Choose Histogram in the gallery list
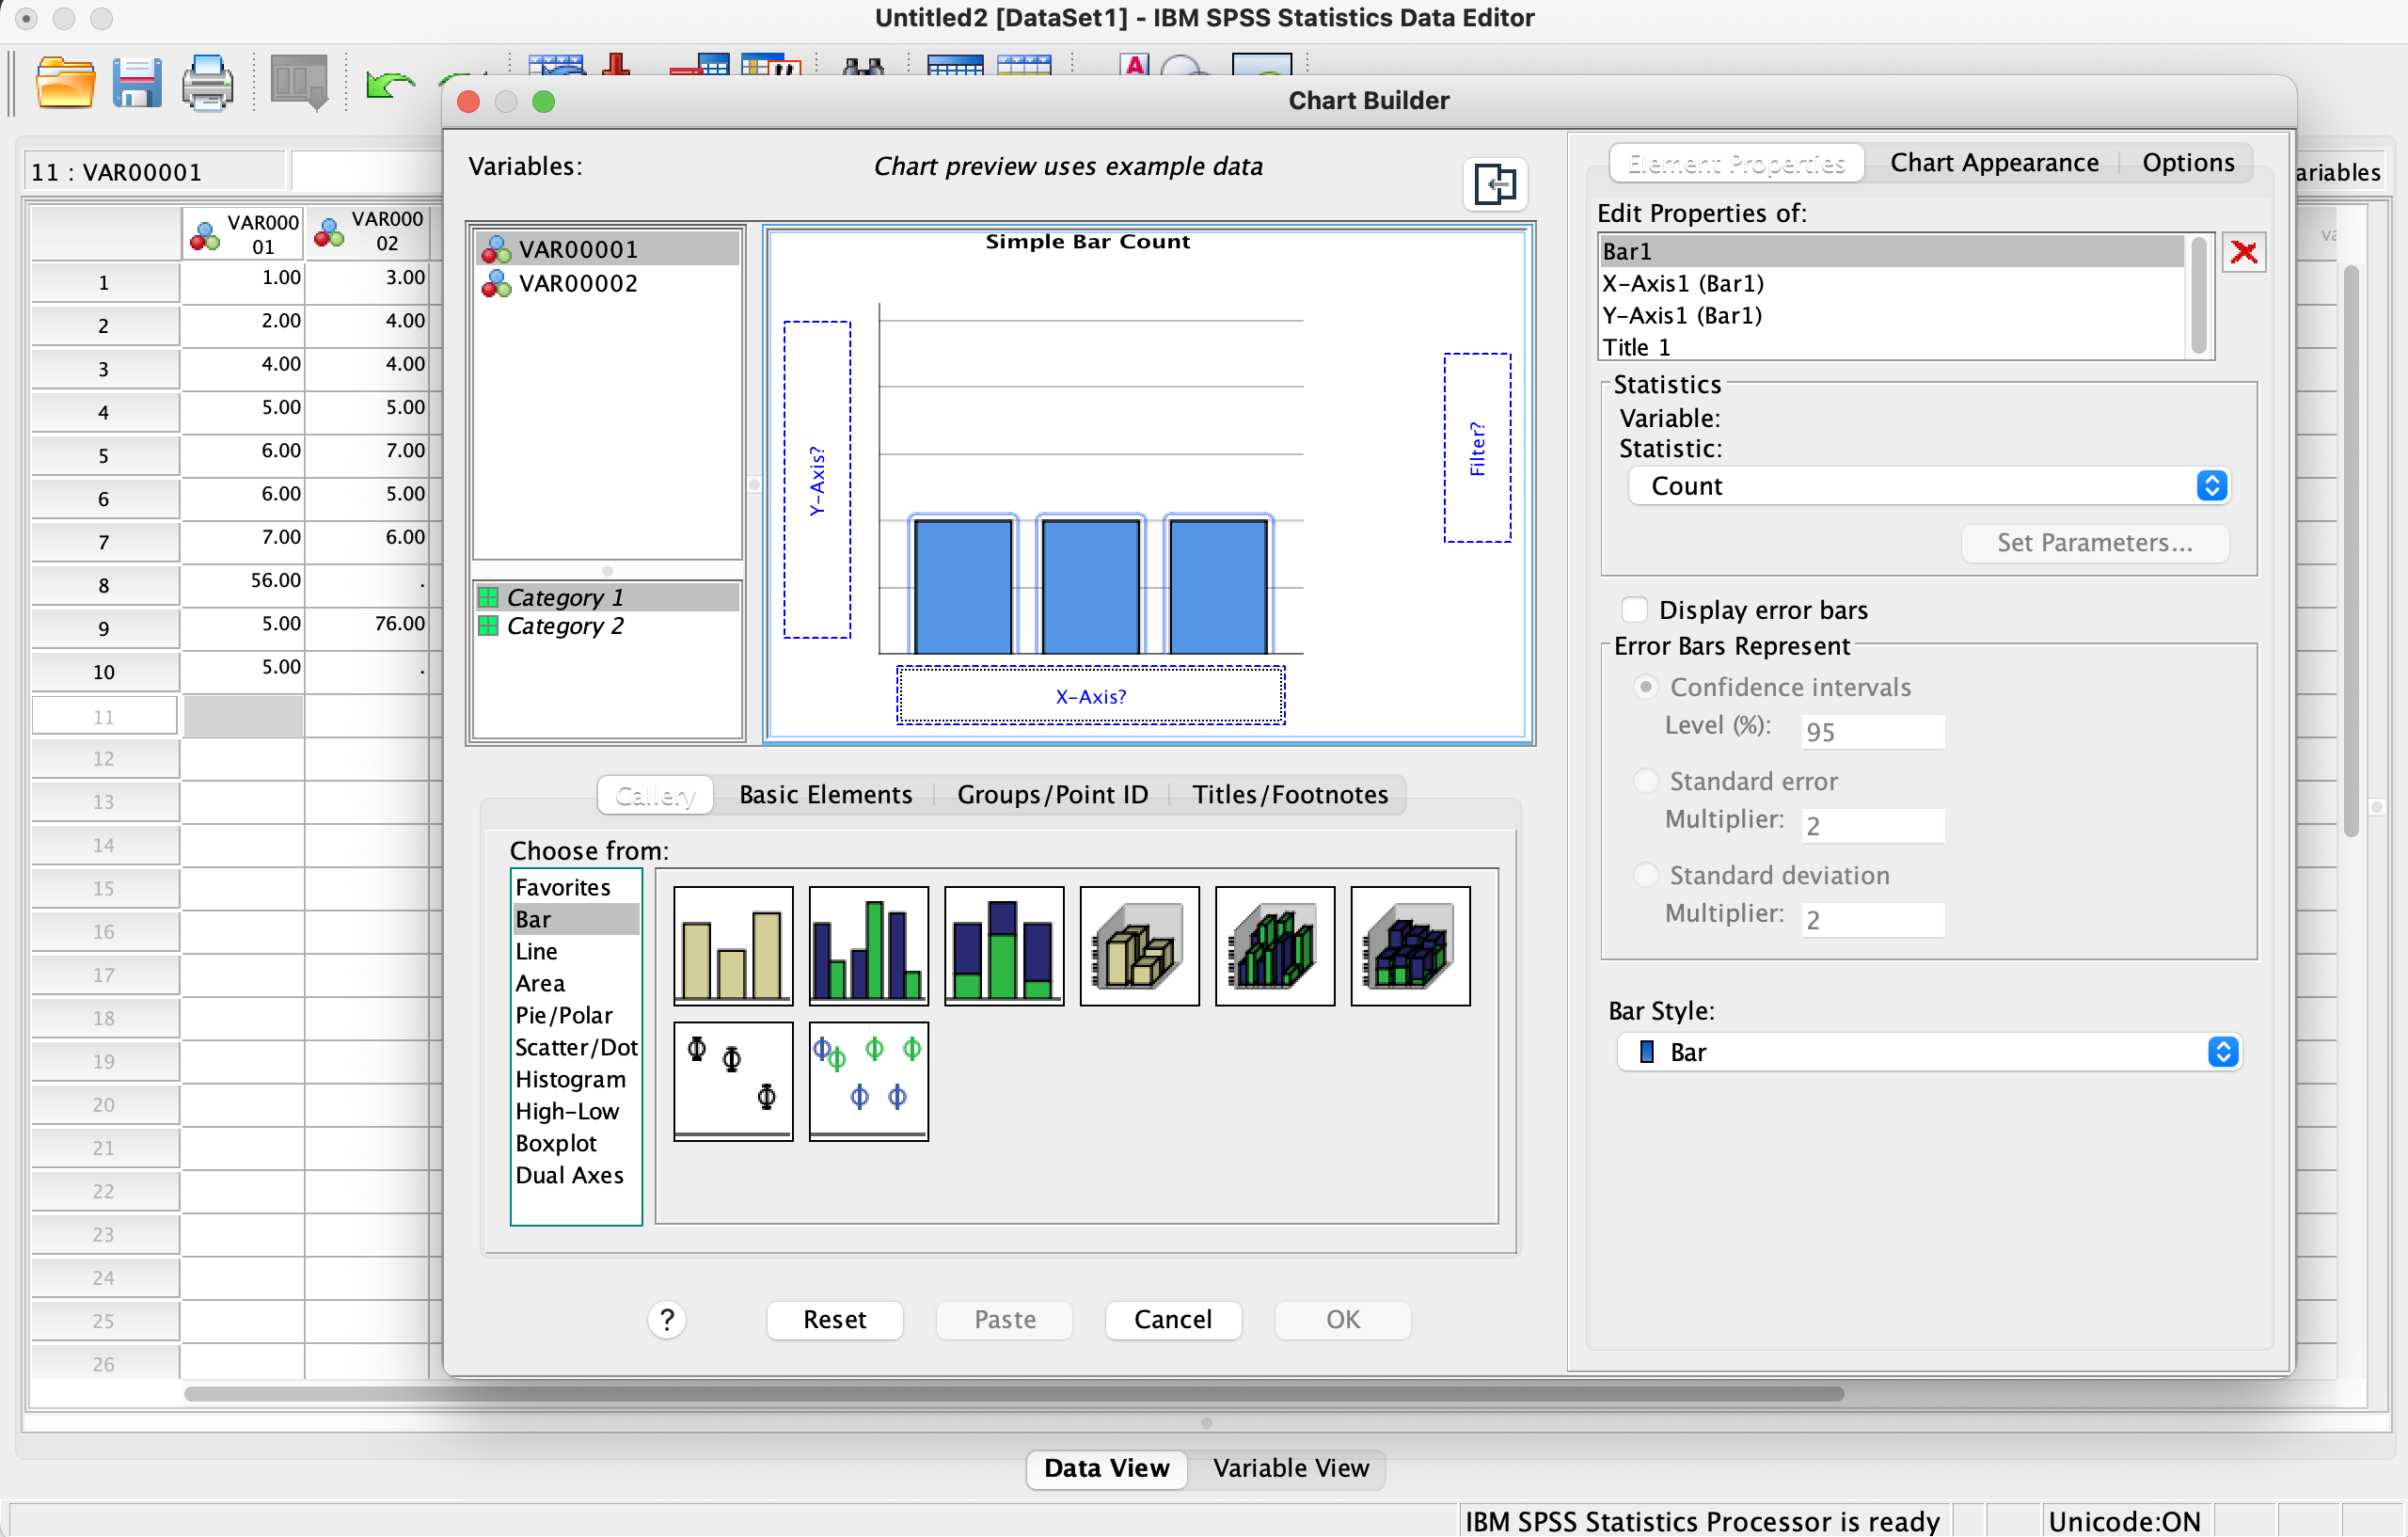The image size is (2408, 1537). point(570,1079)
